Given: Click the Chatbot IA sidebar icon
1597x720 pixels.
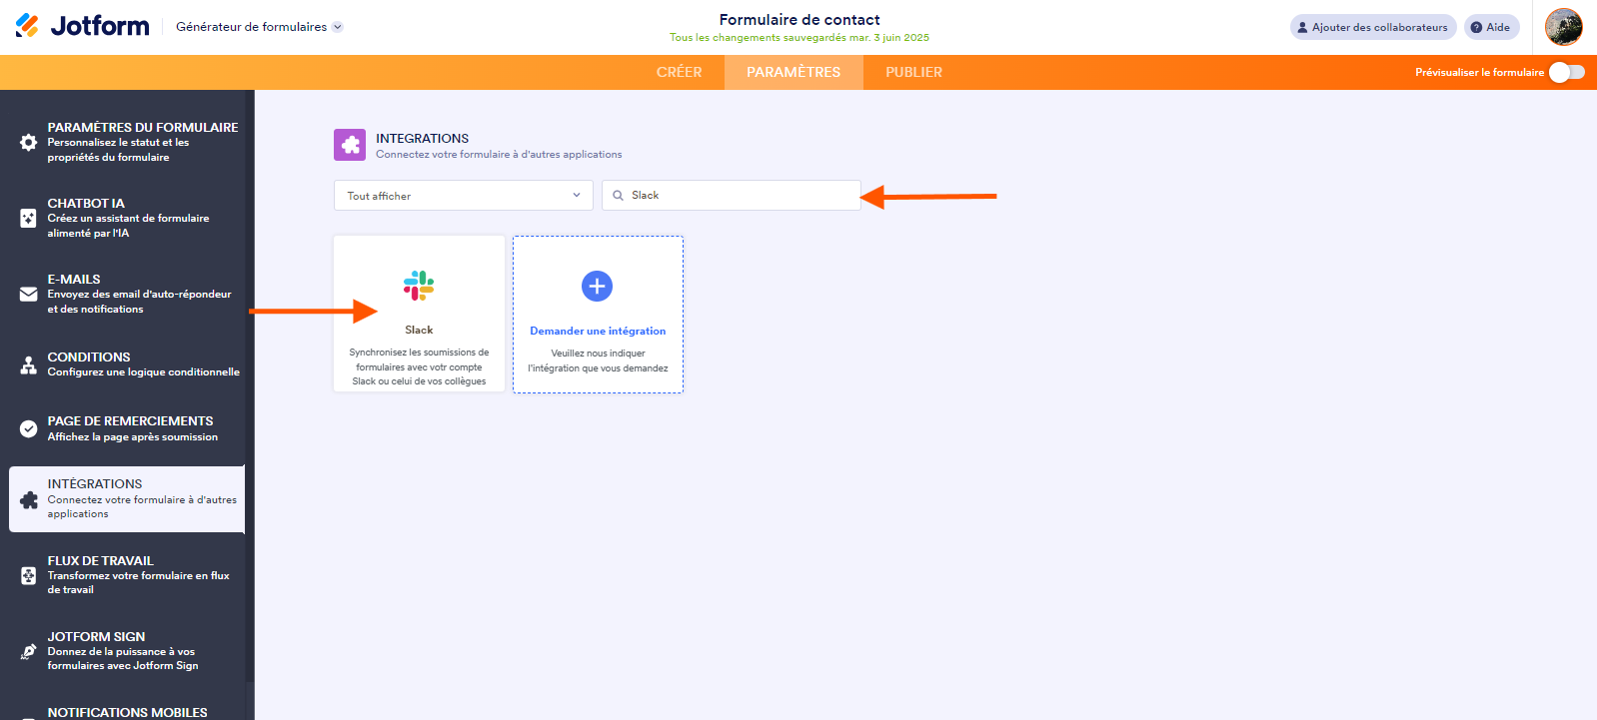Looking at the screenshot, I should pos(29,218).
